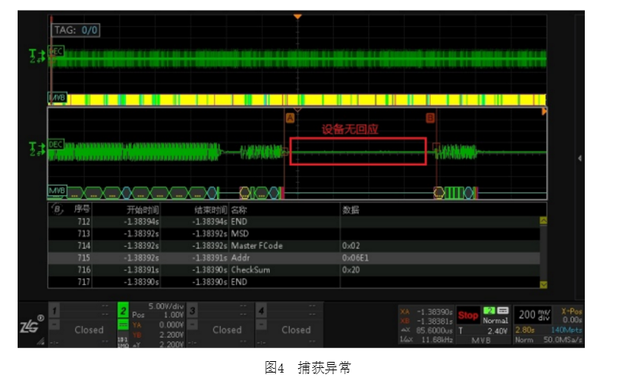Click the XB cursor readout -1.38381s

[426, 321]
